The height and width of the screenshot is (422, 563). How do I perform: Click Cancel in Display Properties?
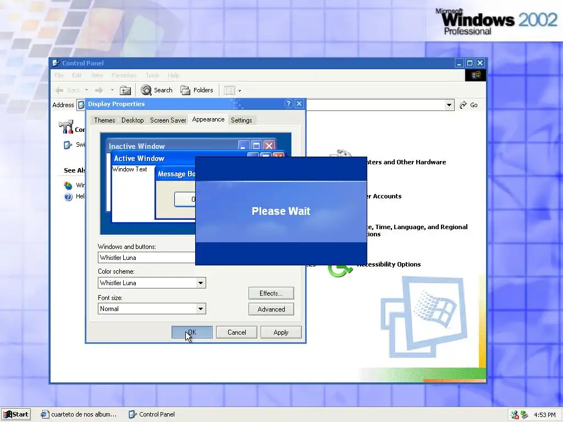[236, 332]
